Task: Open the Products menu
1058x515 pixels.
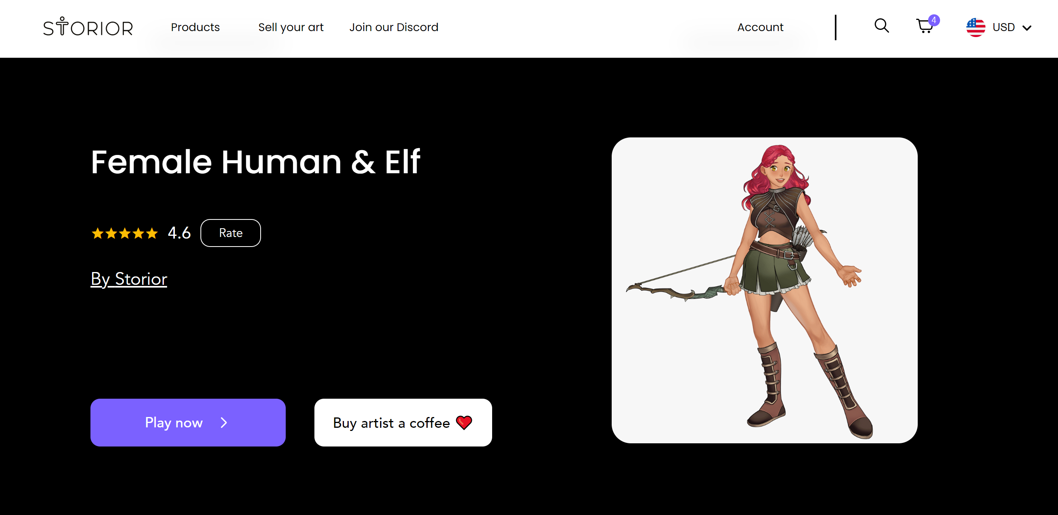Action: [x=195, y=27]
